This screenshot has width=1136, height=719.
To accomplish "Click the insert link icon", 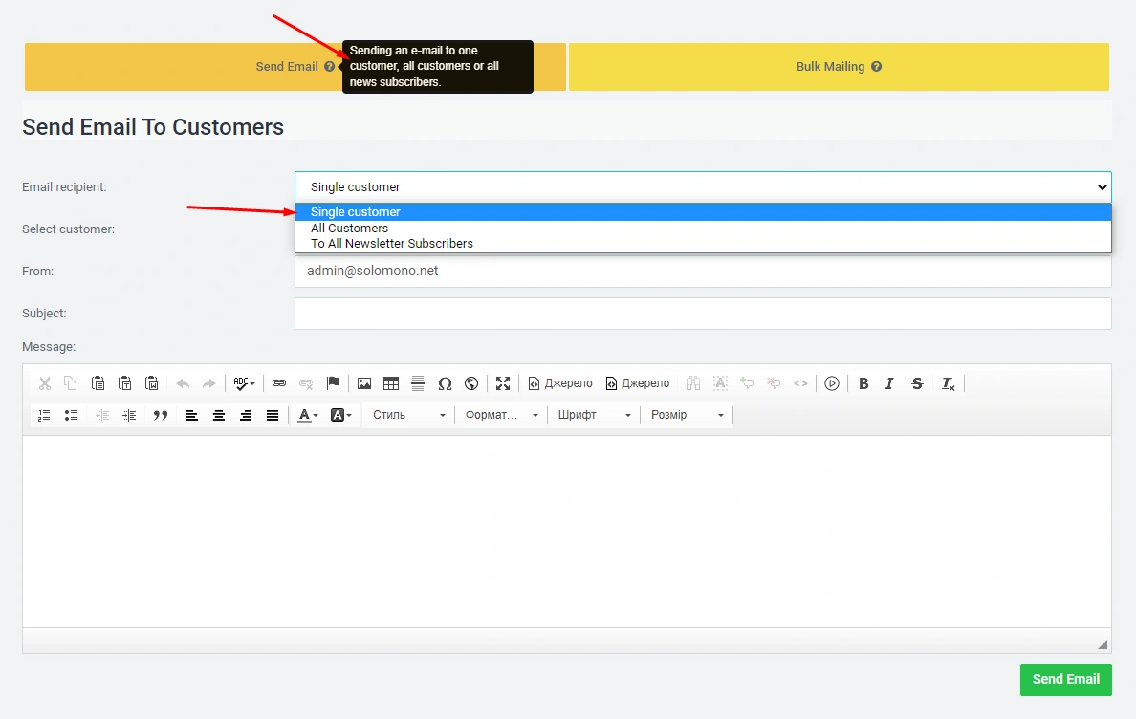I will tap(279, 383).
